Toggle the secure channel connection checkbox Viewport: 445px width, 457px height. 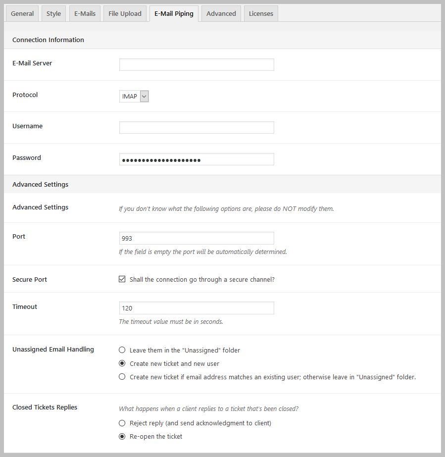[x=122, y=279]
